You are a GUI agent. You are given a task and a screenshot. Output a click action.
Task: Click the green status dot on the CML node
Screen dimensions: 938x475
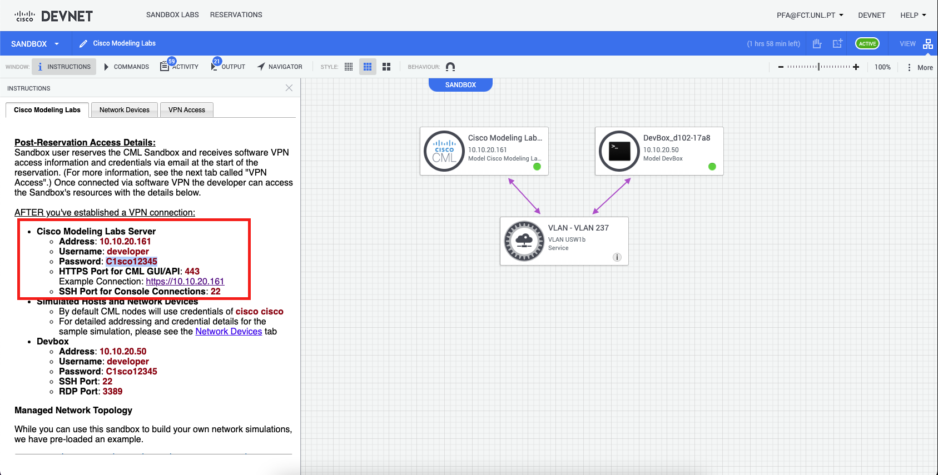537,167
